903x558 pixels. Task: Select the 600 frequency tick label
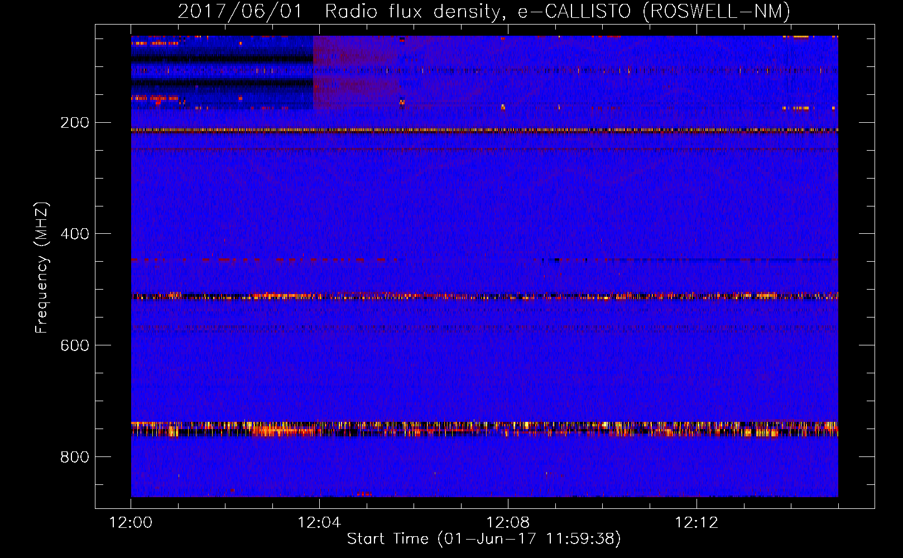tap(75, 345)
